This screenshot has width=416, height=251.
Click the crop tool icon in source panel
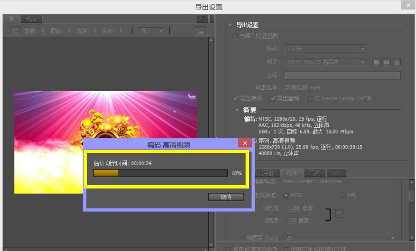tap(16, 31)
